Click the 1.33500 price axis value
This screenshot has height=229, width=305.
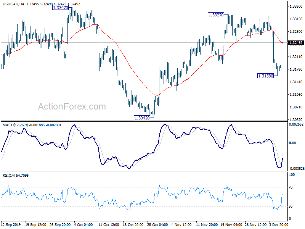[296, 6]
